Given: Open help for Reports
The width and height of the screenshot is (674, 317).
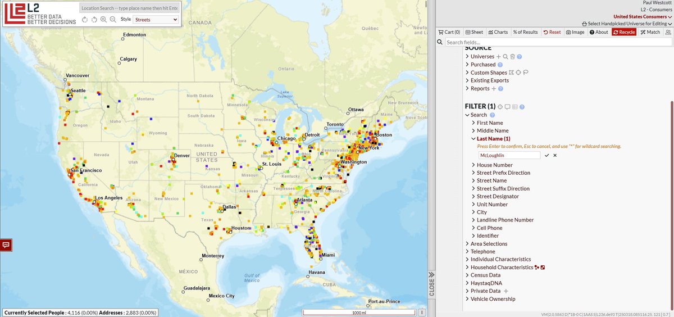Looking at the screenshot, I should click(x=500, y=88).
